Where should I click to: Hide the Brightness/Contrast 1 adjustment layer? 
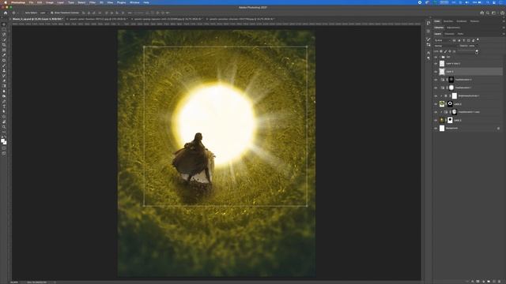[436, 96]
